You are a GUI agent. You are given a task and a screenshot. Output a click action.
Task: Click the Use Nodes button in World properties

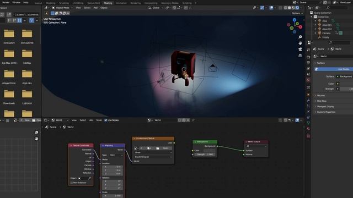tap(334, 69)
